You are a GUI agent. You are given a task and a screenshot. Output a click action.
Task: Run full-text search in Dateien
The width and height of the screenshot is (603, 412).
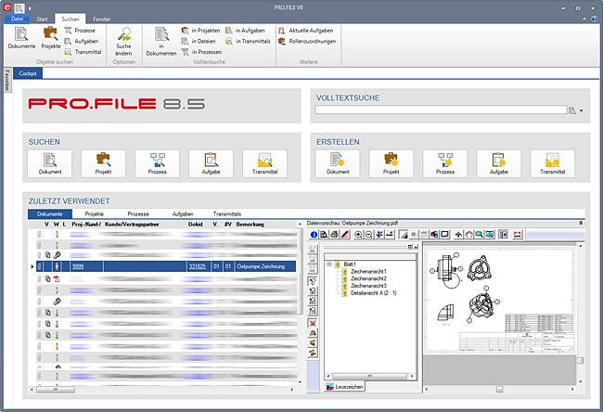[199, 41]
